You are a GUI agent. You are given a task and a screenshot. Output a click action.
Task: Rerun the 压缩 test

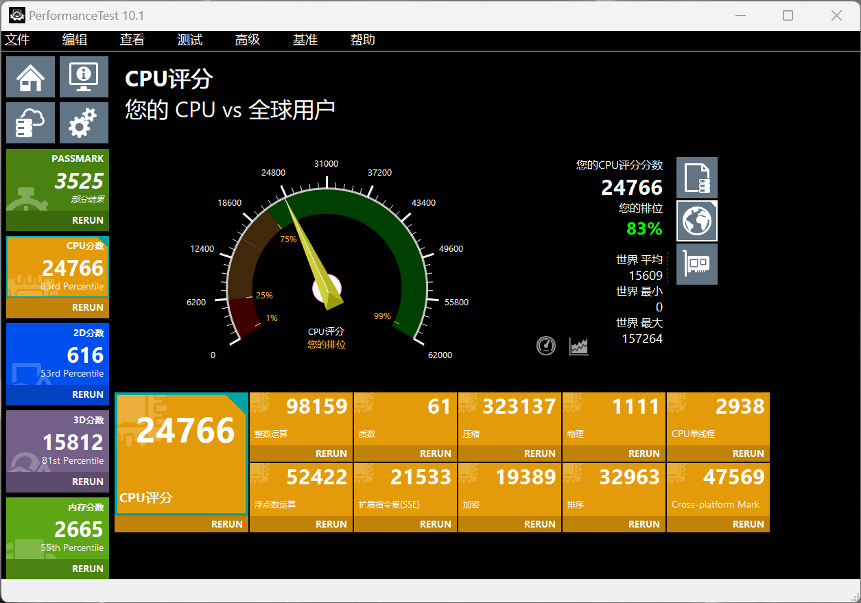click(540, 454)
